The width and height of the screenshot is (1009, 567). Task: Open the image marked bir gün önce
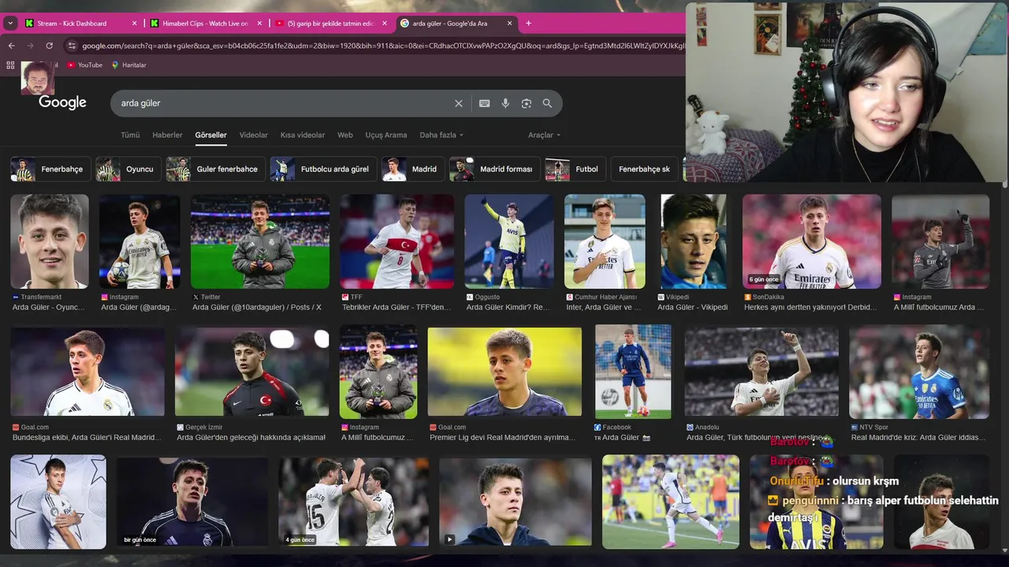click(192, 502)
